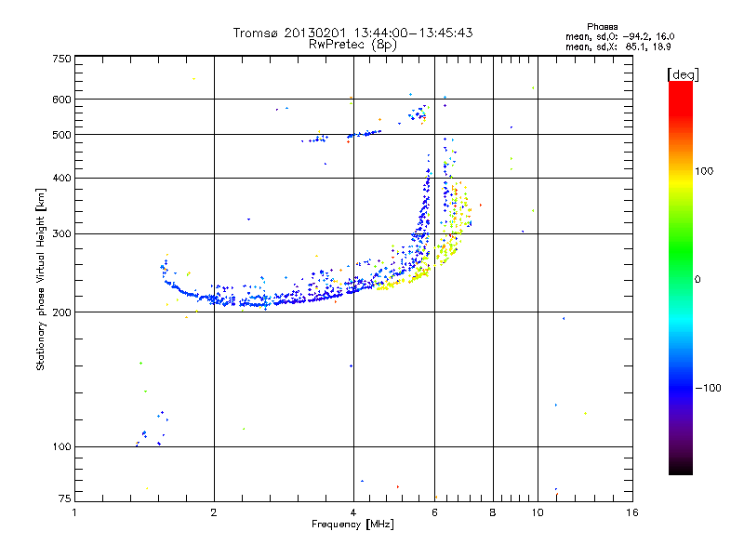
Task: Click the '[deg]' colorbar label
Action: point(683,74)
